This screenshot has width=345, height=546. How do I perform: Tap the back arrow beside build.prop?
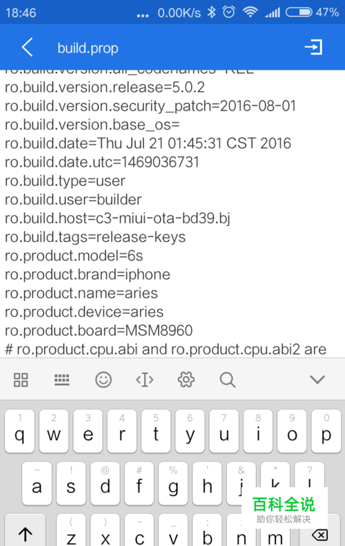coord(27,47)
